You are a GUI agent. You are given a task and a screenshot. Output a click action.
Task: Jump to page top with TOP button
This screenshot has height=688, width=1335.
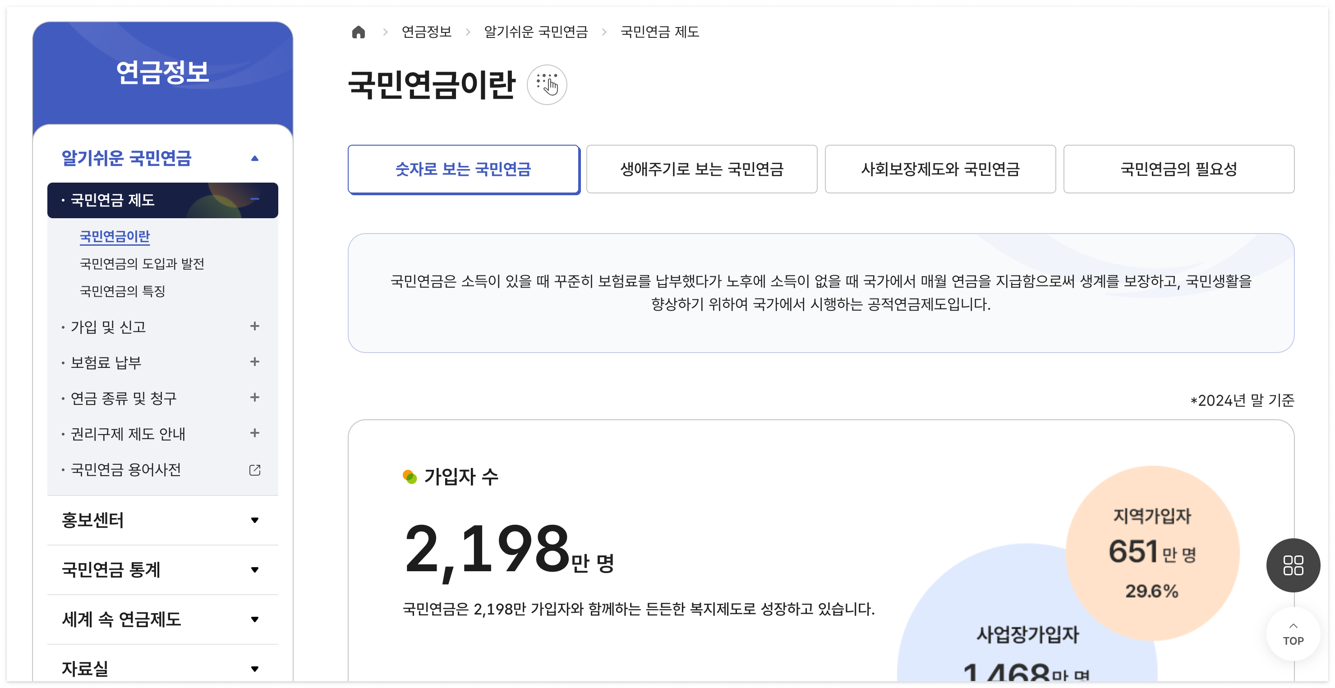point(1293,634)
